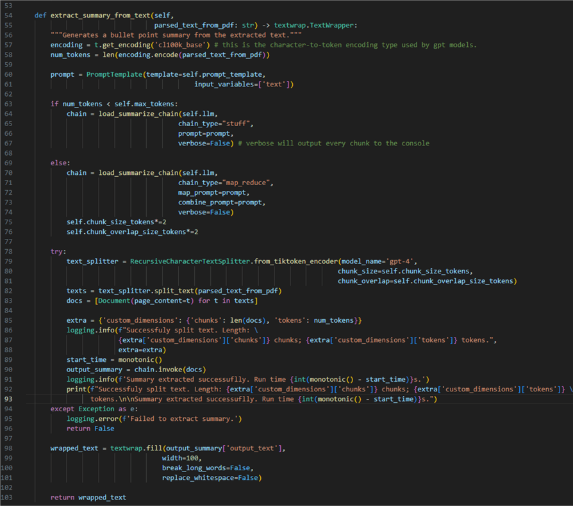Click text_splitter.split_text call on line 82
This screenshot has height=506, width=573.
[190, 291]
